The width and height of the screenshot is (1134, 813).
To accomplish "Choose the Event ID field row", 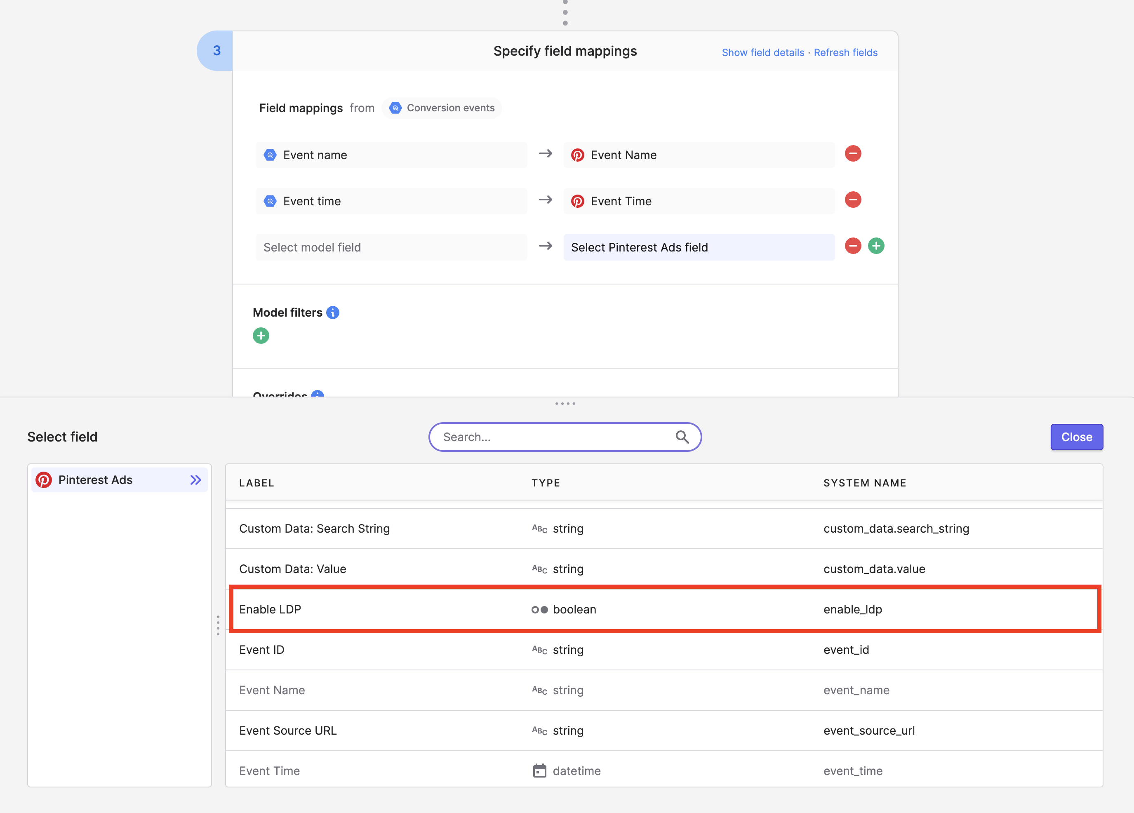I will click(x=663, y=649).
